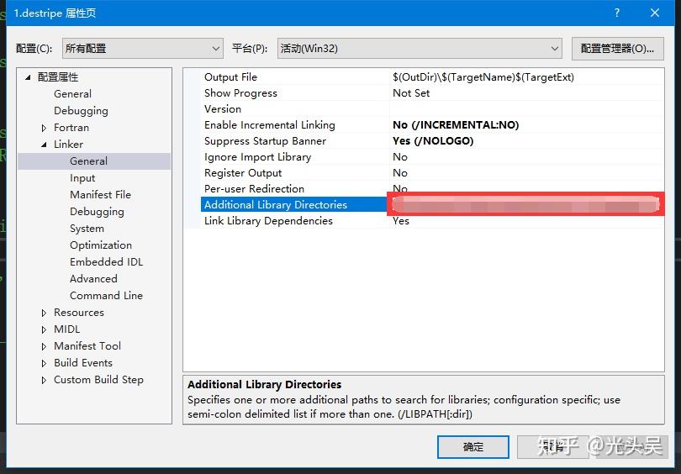The height and width of the screenshot is (474, 681).
Task: Select the Enable Incremental Linking property
Action: coord(269,125)
